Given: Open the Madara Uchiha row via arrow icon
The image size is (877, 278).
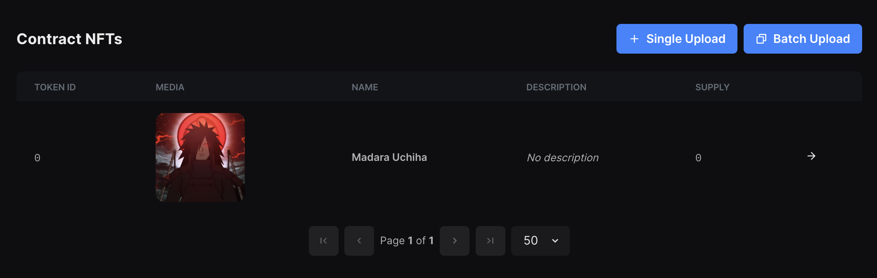Looking at the screenshot, I should click(x=812, y=156).
